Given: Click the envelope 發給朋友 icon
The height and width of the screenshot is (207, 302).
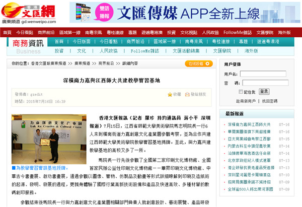Looking at the screenshot, I should (x=187, y=95).
